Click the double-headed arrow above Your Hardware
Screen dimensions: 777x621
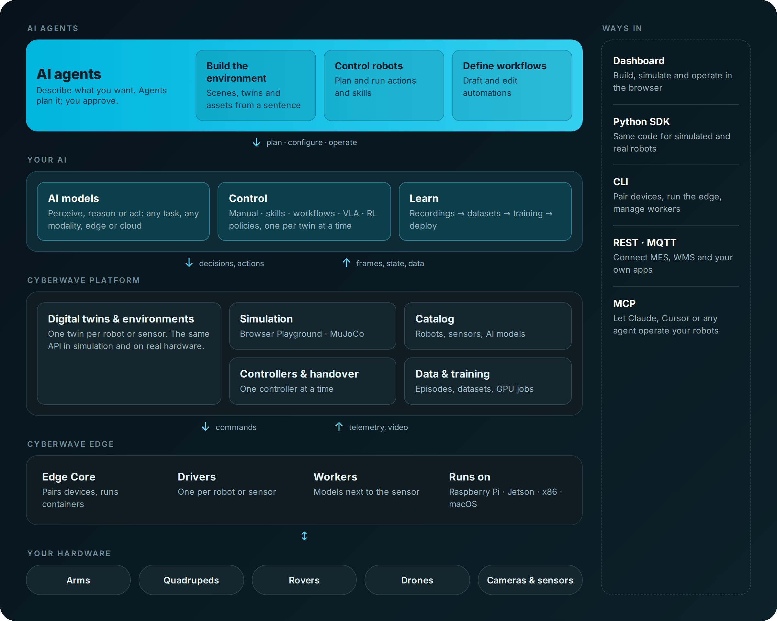point(304,536)
